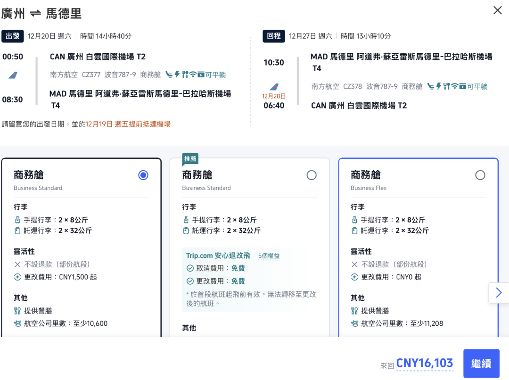Click the entertainment screen icon on return flight
This screenshot has height=380, width=509.
(x=463, y=86)
